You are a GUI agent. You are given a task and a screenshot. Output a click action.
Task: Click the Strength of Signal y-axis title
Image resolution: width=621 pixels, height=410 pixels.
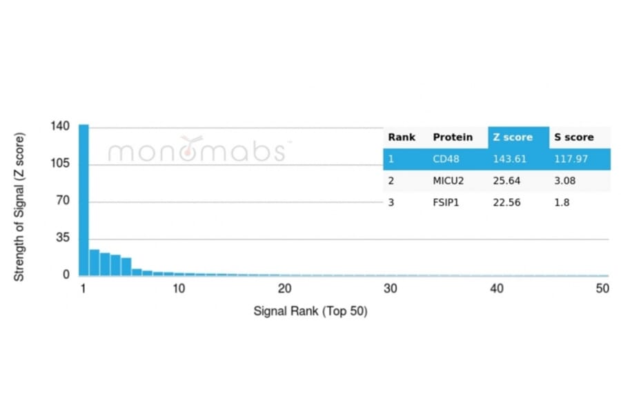(x=19, y=206)
